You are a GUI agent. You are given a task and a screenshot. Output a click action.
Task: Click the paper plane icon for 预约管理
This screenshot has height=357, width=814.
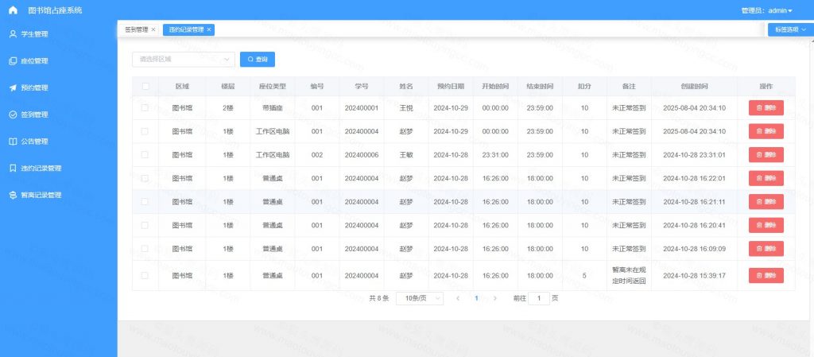pyautogui.click(x=13, y=87)
